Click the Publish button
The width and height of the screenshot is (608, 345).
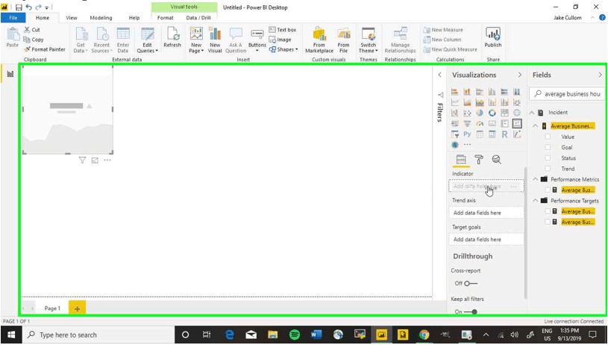(x=493, y=37)
